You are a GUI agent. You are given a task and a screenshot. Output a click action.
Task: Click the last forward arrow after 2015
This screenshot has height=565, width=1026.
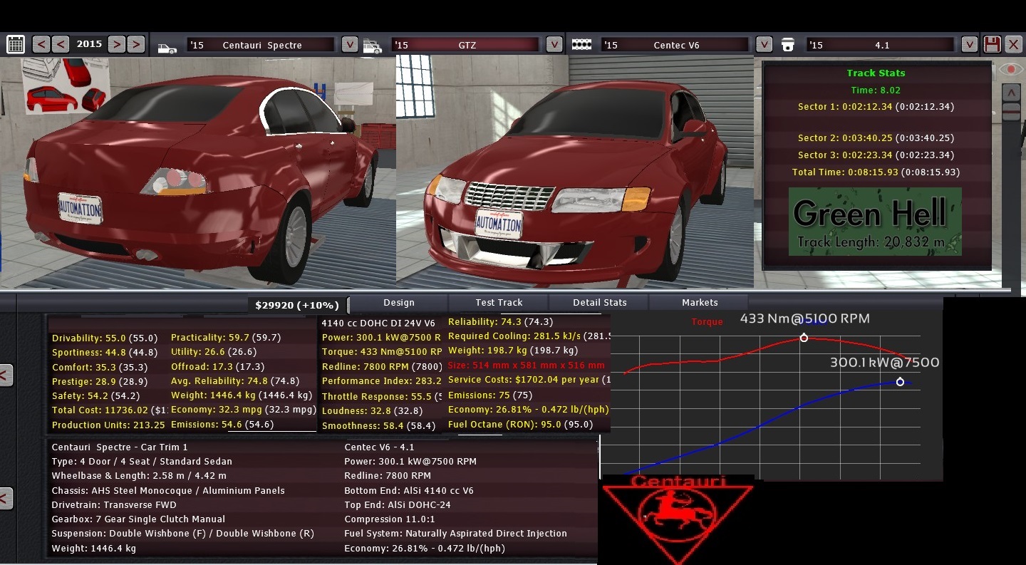click(135, 44)
